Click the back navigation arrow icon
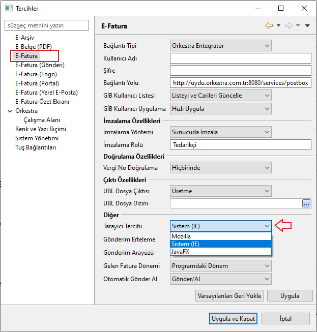Image resolution: width=317 pixels, height=332 pixels. (x=269, y=25)
